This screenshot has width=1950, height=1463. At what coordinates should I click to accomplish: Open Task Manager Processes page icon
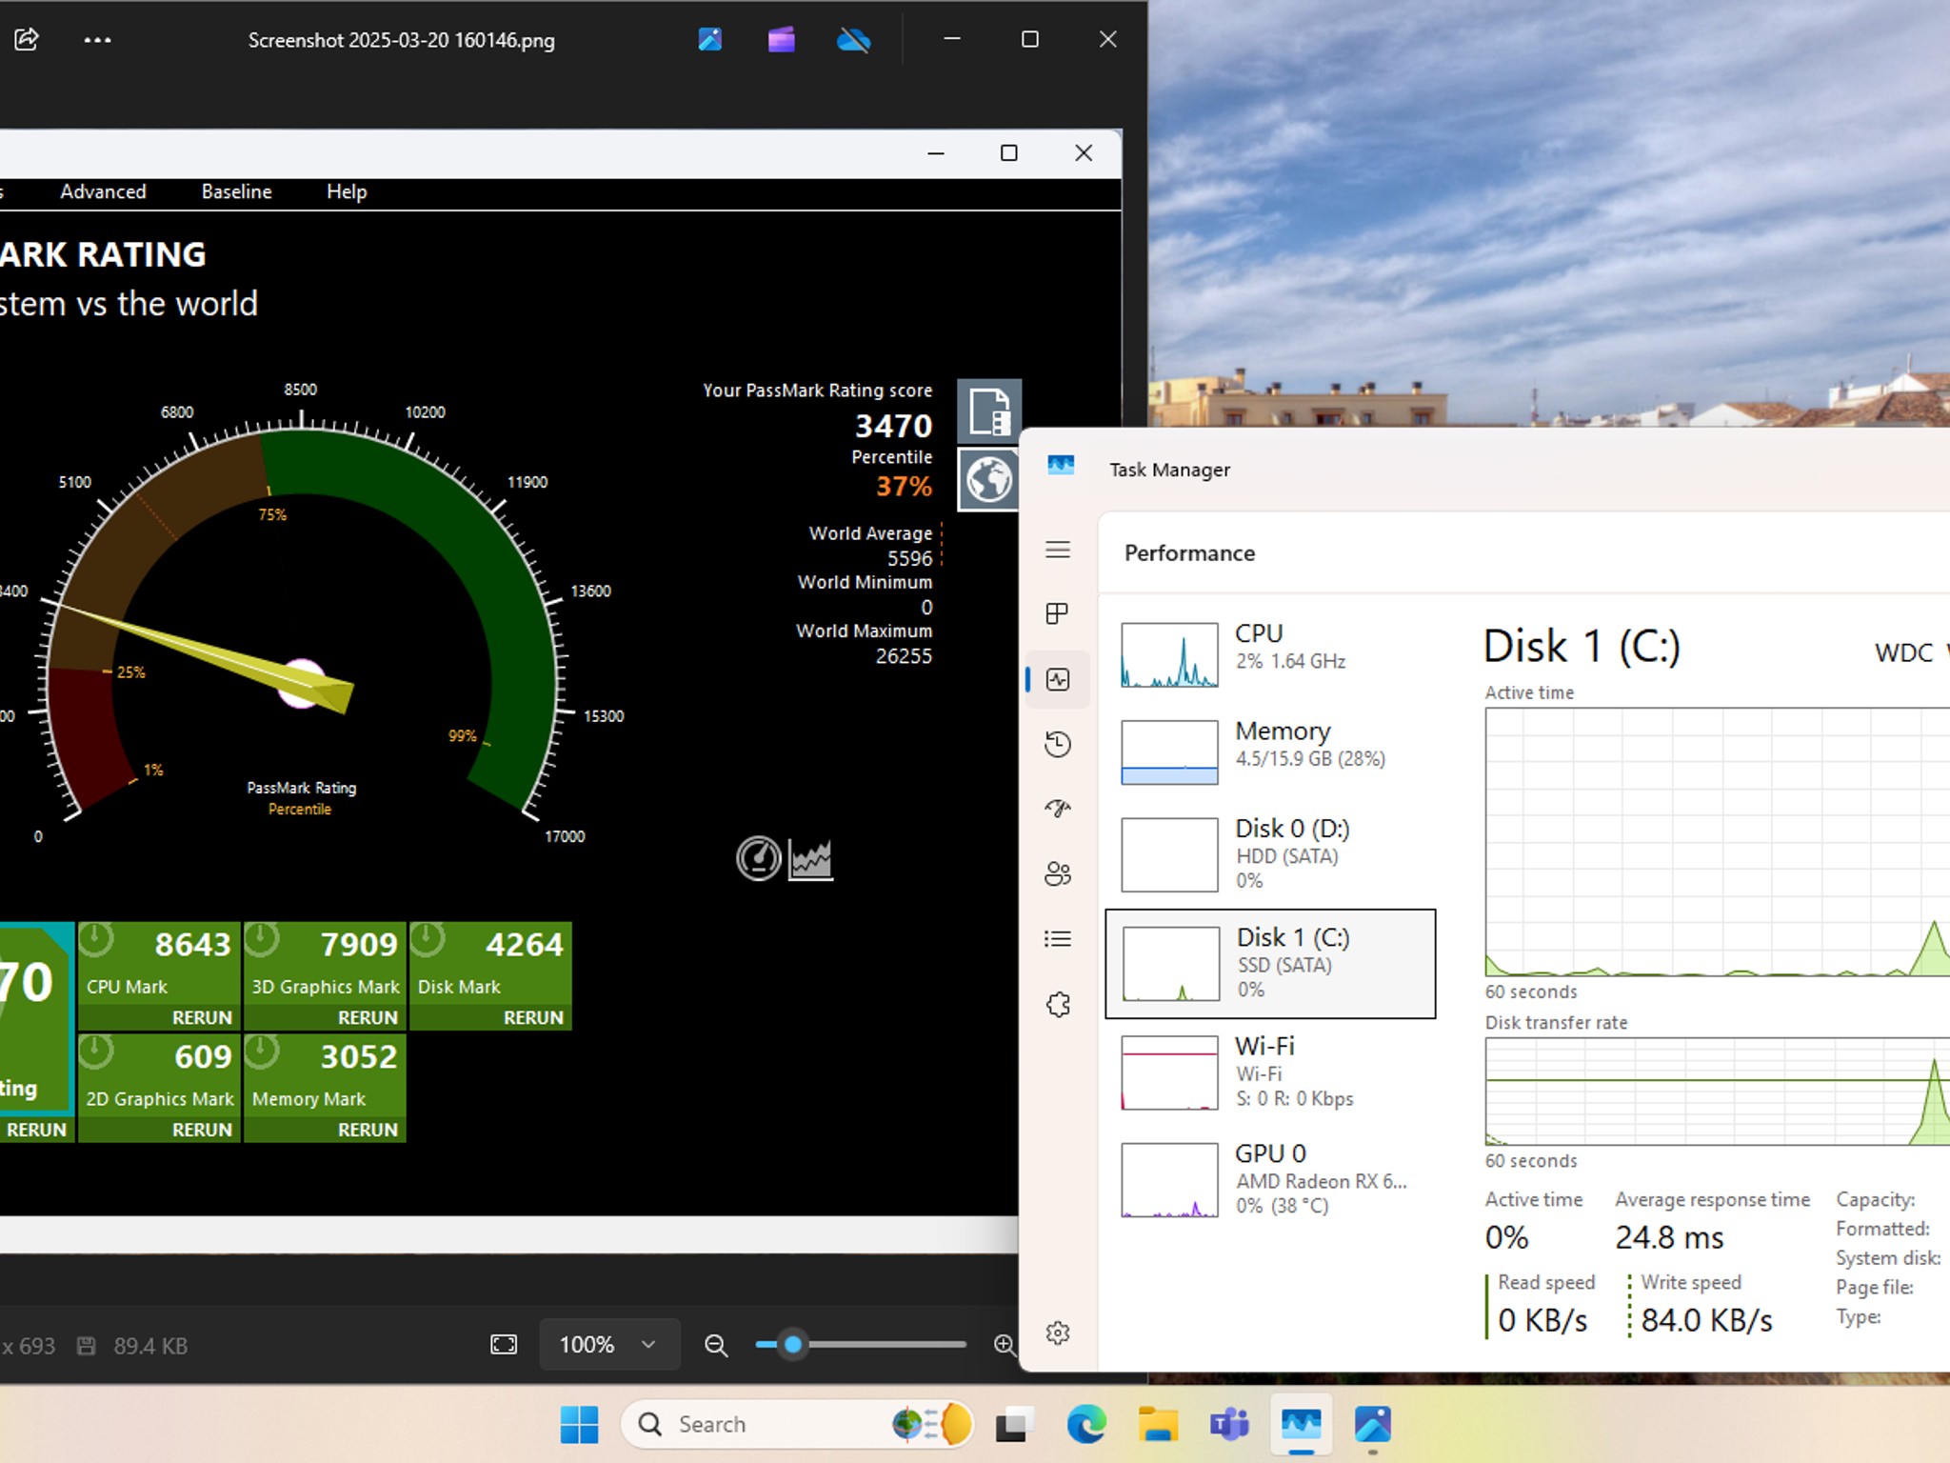(x=1058, y=613)
